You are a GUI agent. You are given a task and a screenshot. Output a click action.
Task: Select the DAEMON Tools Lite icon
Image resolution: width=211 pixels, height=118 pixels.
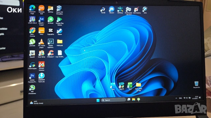pyautogui.click(x=42, y=78)
